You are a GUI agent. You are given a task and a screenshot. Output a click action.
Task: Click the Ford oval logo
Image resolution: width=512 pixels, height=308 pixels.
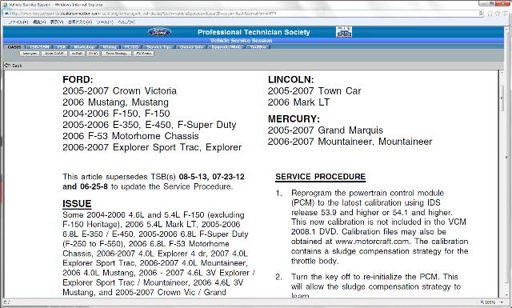coord(159,32)
